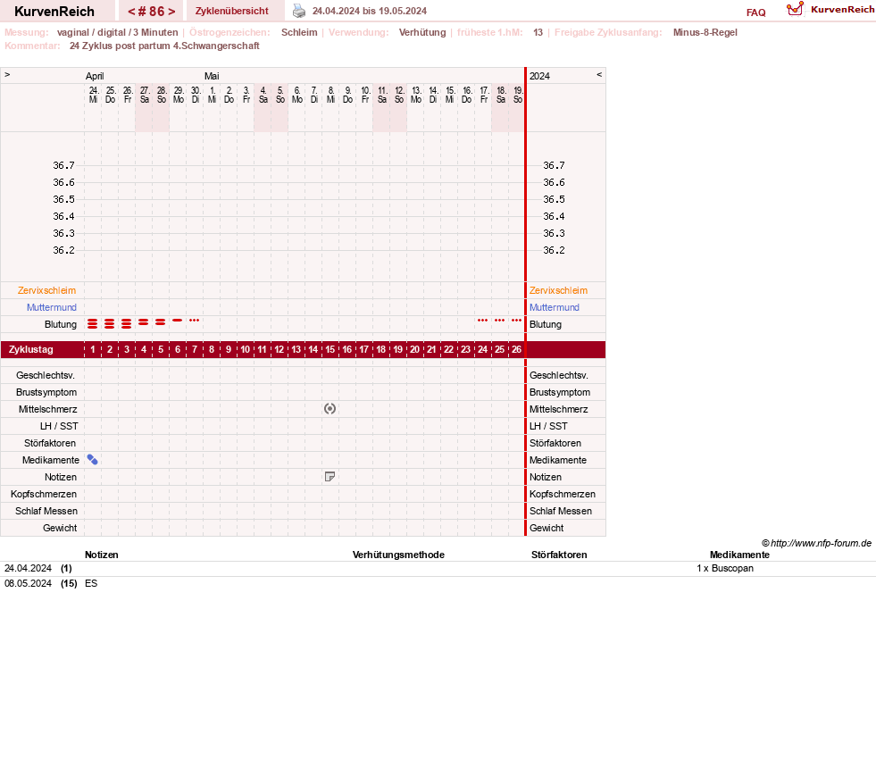This screenshot has width=876, height=768.
Task: Go to previous cycle with left arrow
Action: 132,12
